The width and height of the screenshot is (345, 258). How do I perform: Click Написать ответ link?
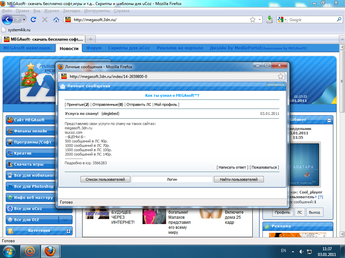point(232,167)
